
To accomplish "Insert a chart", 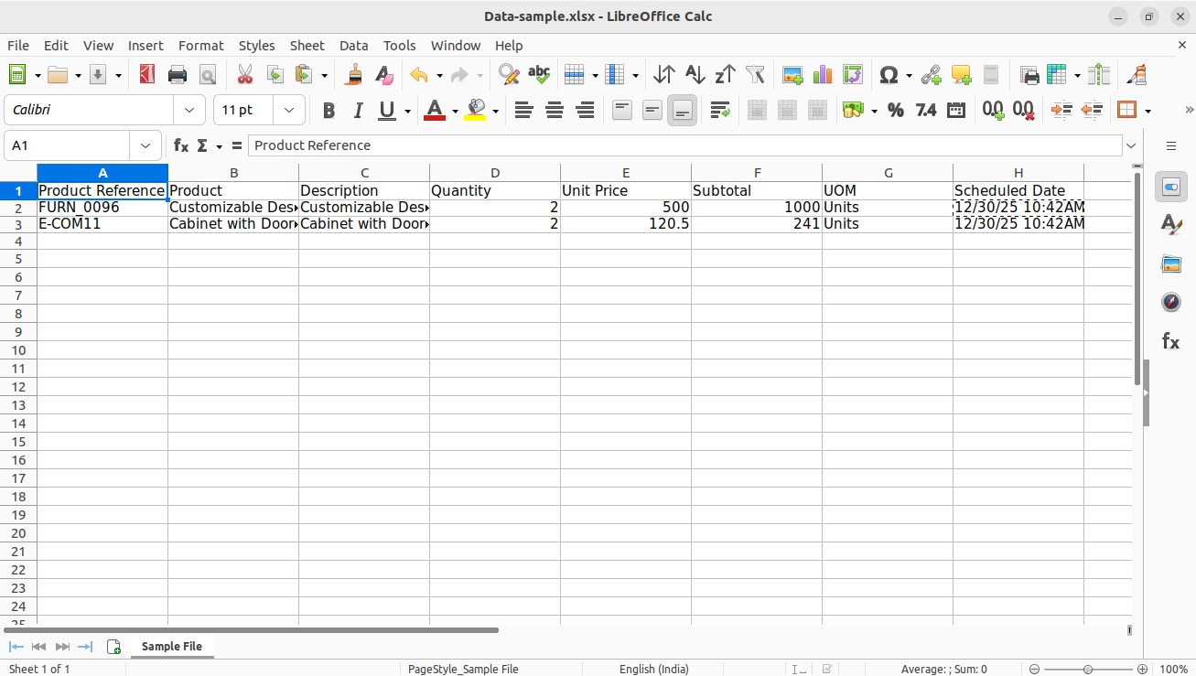I will pyautogui.click(x=823, y=75).
